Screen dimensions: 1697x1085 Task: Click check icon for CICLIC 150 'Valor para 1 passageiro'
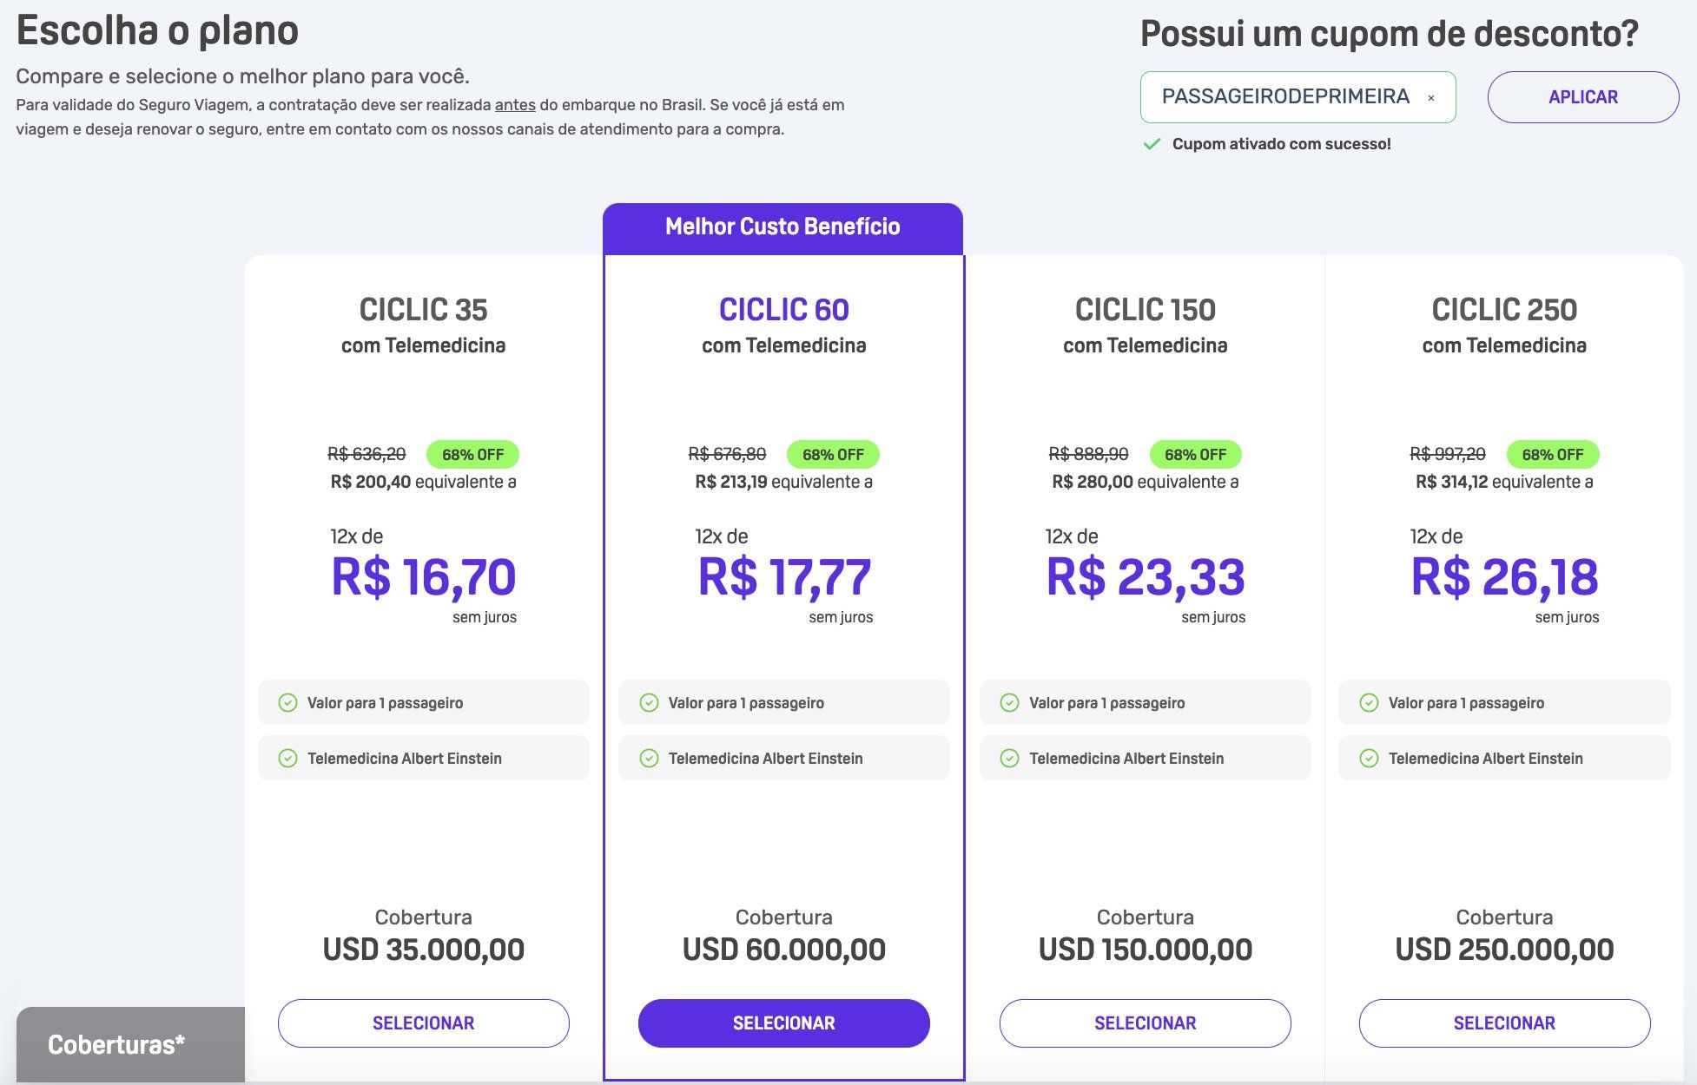[x=1009, y=702]
